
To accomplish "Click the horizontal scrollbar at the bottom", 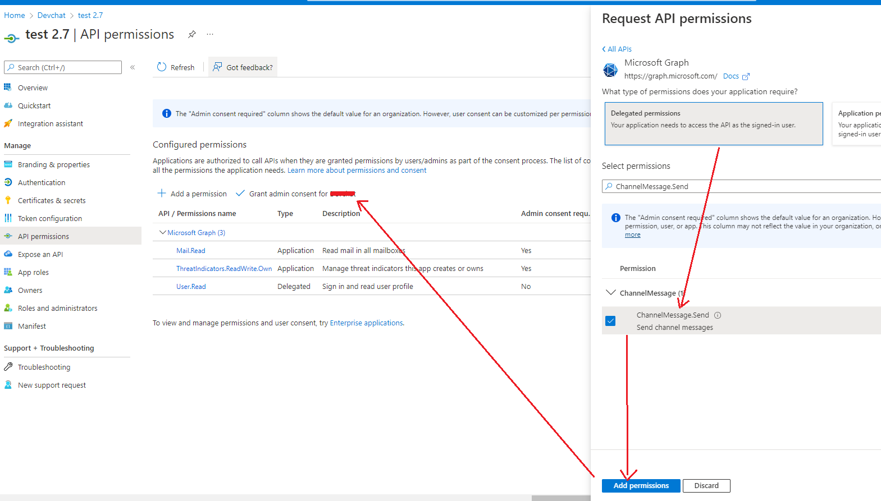I will click(561, 498).
